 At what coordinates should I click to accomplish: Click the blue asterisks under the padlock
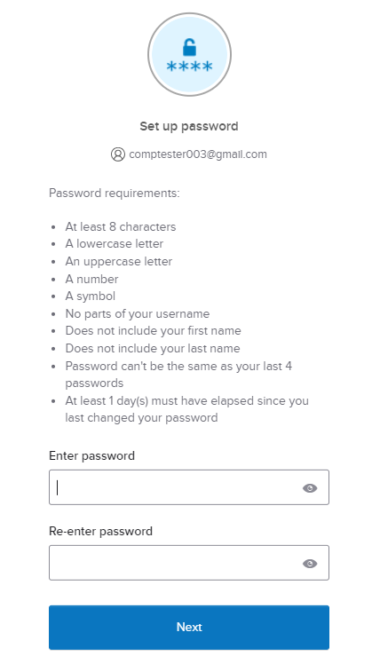pyautogui.click(x=189, y=67)
